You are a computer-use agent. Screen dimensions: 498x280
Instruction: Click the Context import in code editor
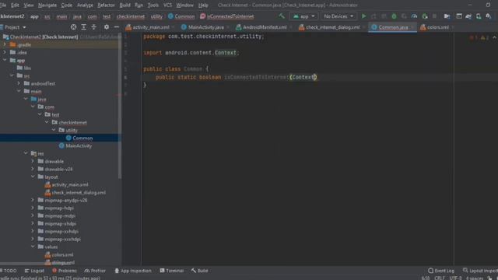(225, 53)
